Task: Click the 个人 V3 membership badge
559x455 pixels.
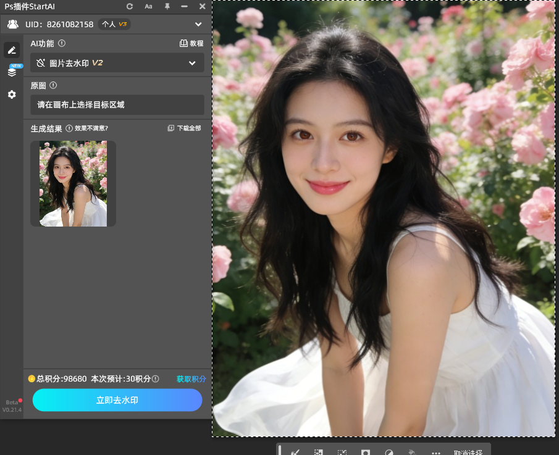Action: click(x=114, y=25)
